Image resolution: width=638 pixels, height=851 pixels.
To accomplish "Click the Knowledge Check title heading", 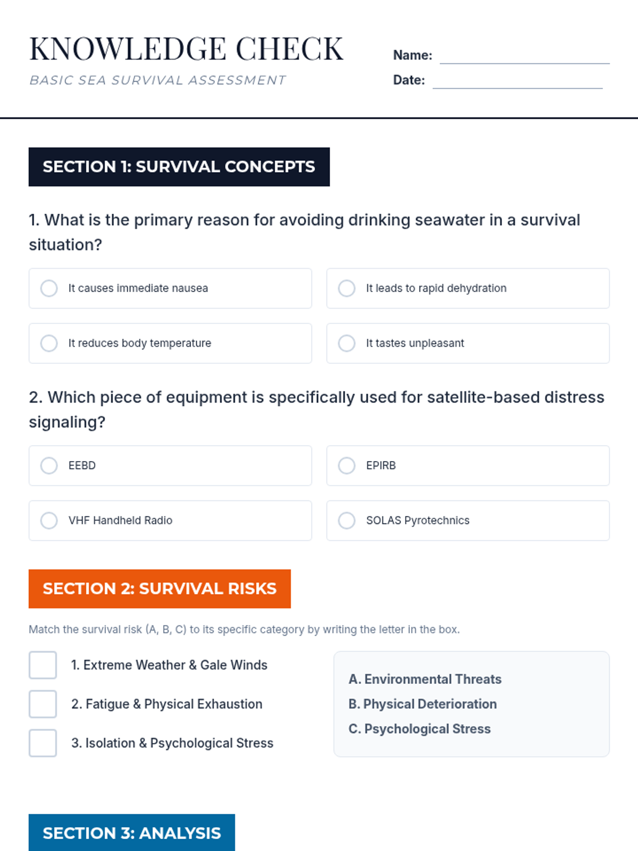I will 186,49.
